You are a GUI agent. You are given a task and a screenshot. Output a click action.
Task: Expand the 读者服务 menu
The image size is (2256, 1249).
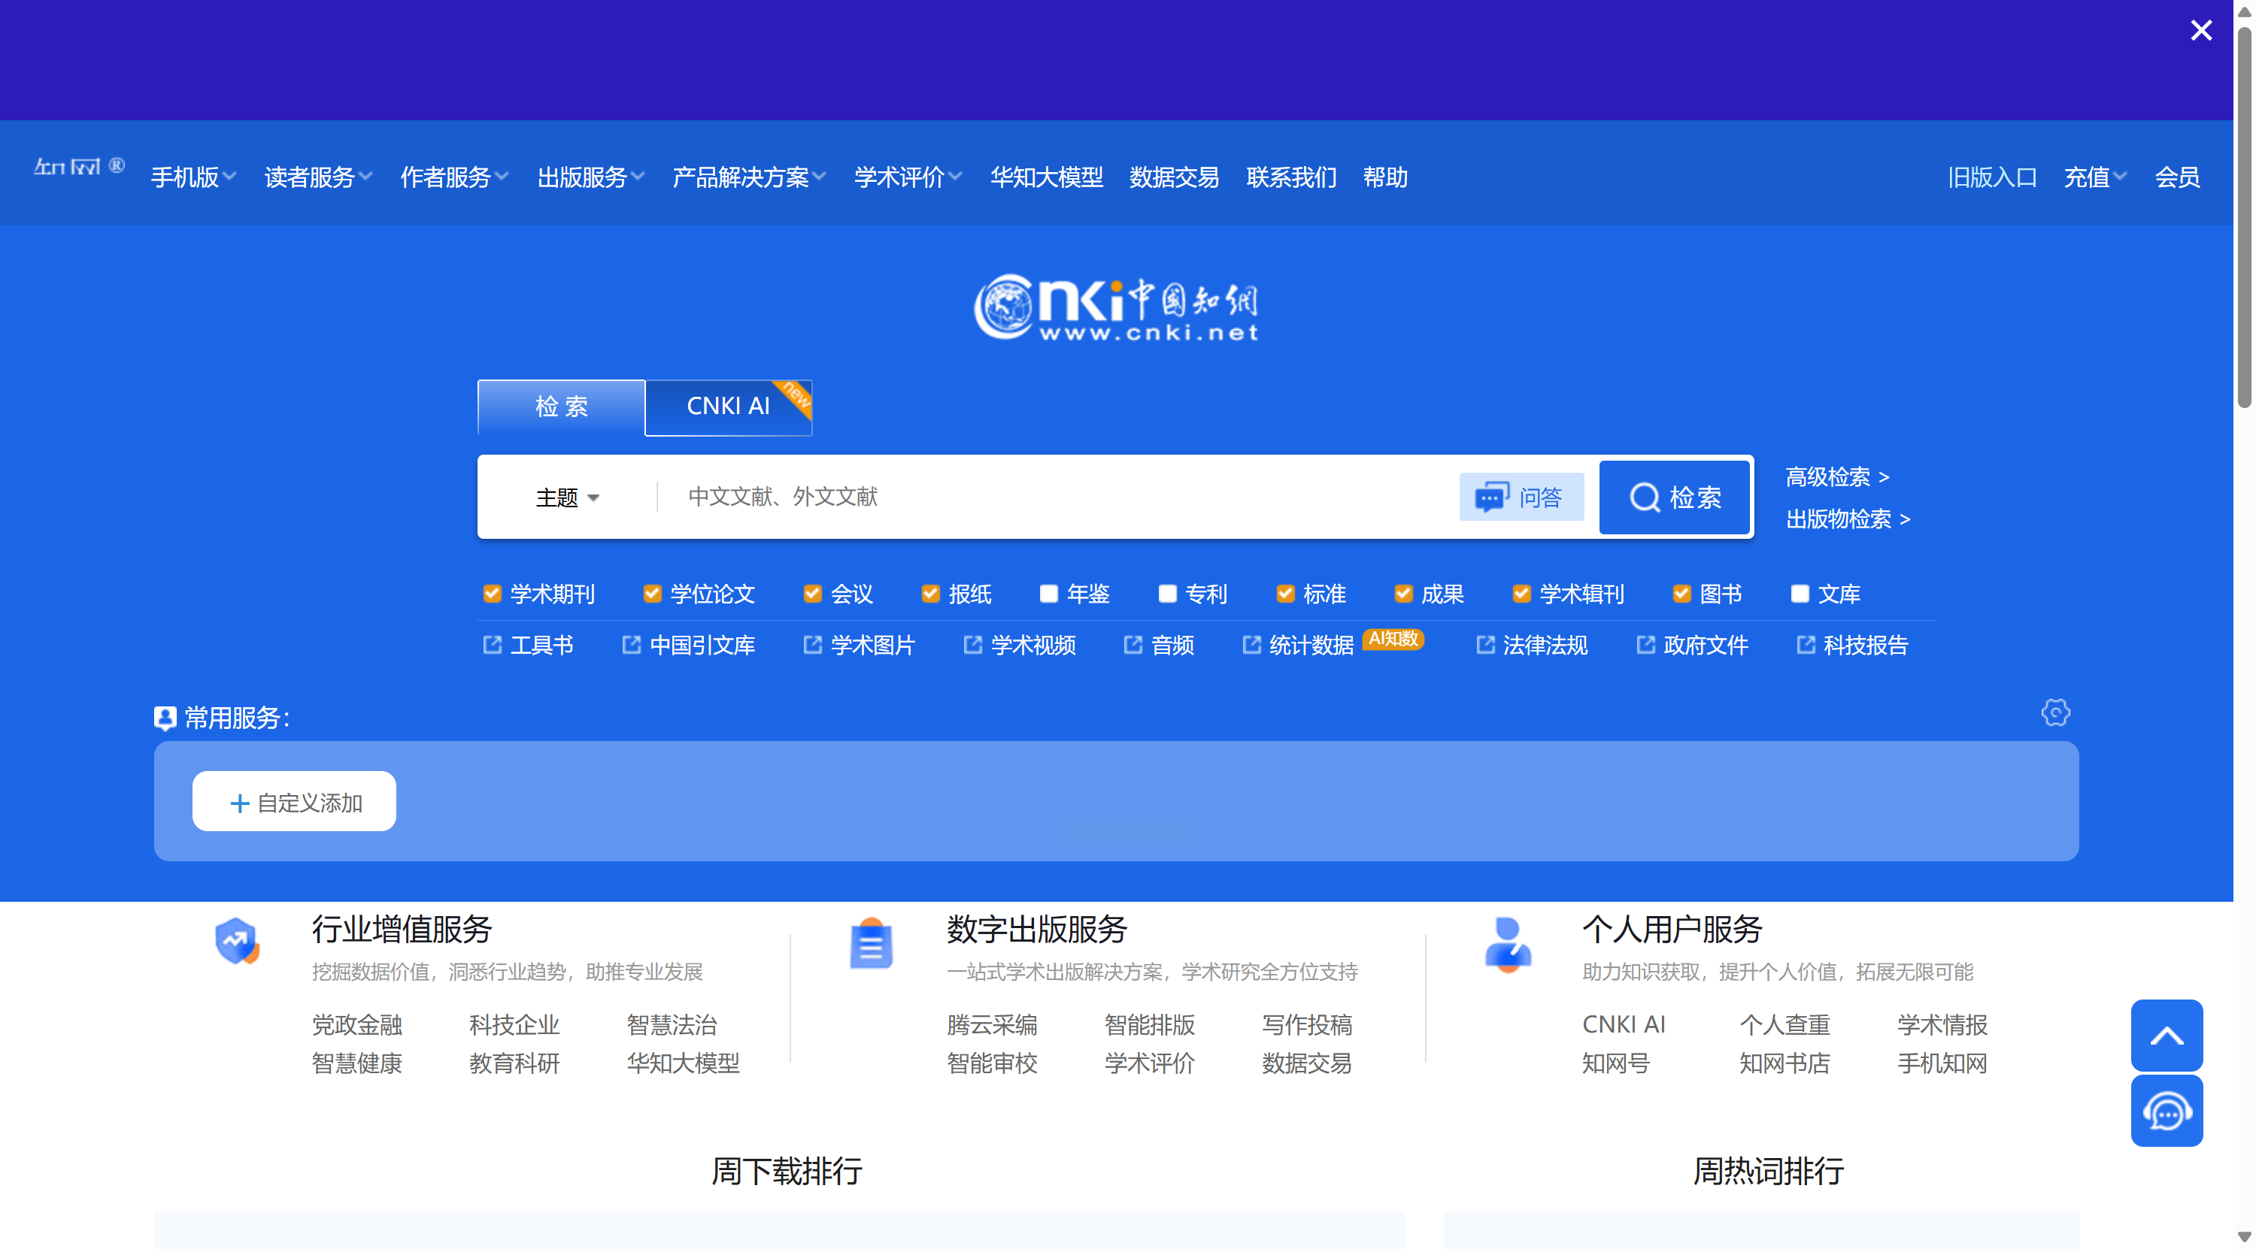319,177
